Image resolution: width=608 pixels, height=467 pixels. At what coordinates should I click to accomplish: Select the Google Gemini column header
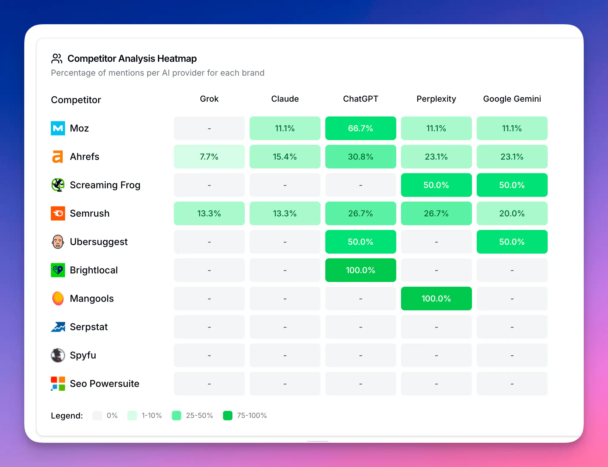(x=512, y=99)
